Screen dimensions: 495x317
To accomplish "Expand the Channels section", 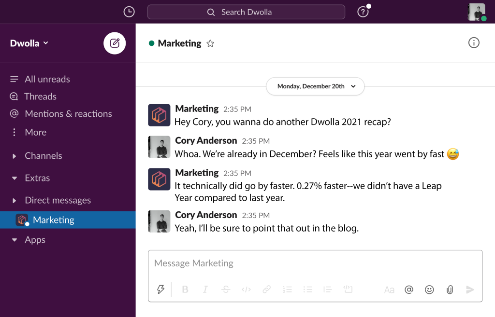I will click(14, 156).
